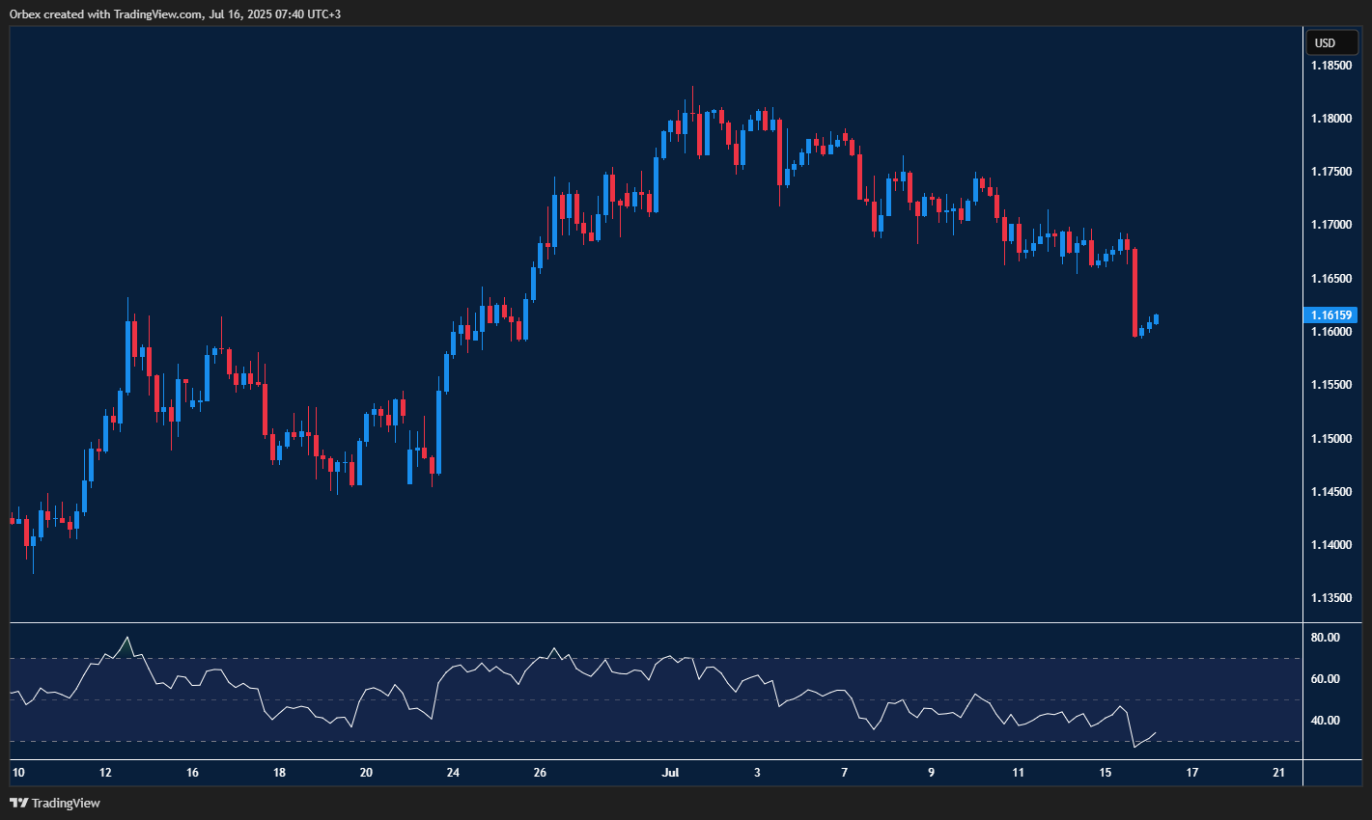The height and width of the screenshot is (820, 1372).
Task: Open the Orbex TradingView.com attribution link
Action: [172, 14]
